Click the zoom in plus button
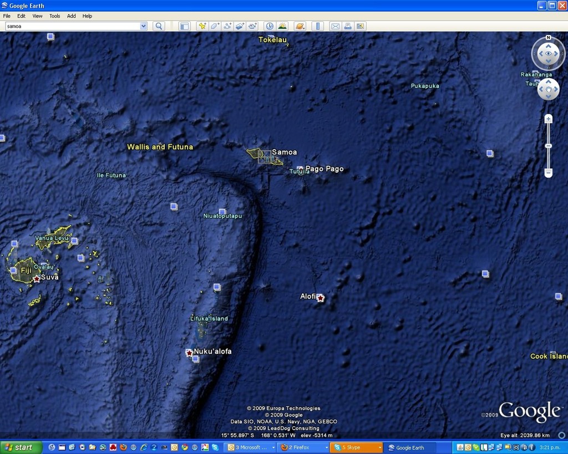The height and width of the screenshot is (454, 568). point(549,119)
